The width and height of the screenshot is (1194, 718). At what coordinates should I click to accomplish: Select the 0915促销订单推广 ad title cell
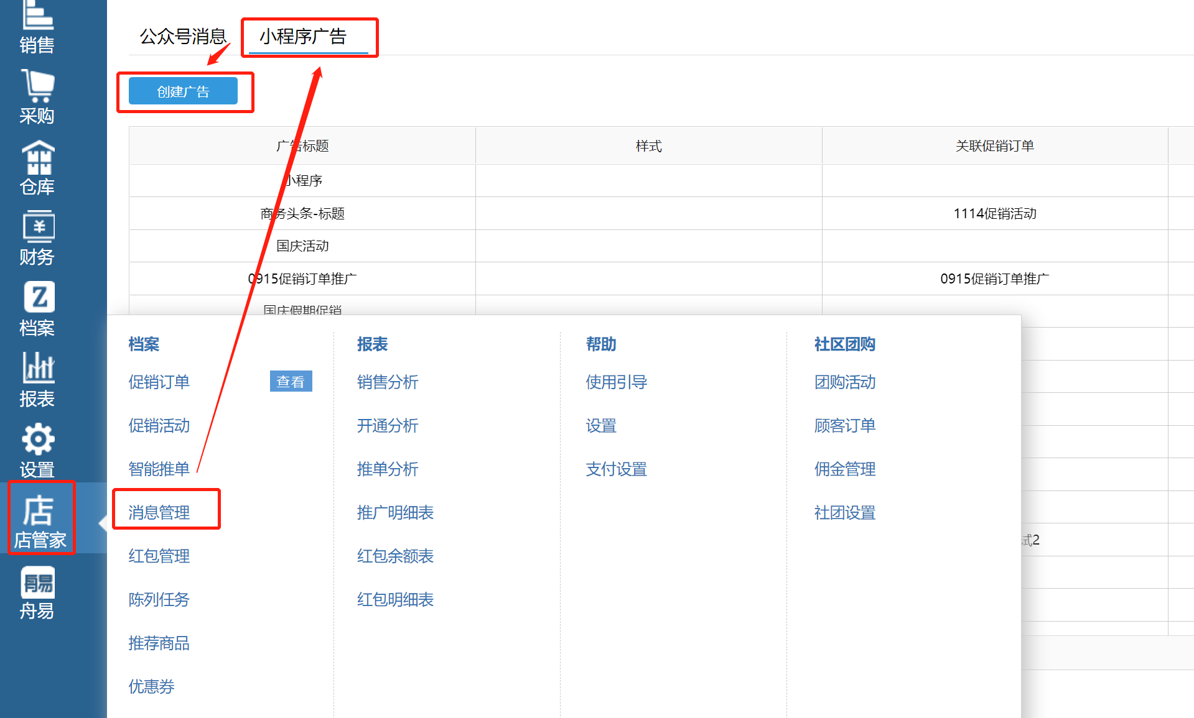(x=302, y=278)
